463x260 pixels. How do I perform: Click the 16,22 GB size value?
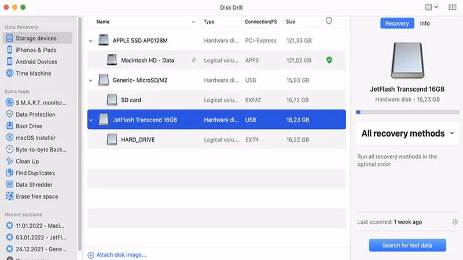(297, 140)
